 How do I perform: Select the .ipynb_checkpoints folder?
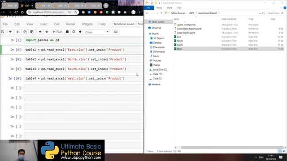coord(186,25)
